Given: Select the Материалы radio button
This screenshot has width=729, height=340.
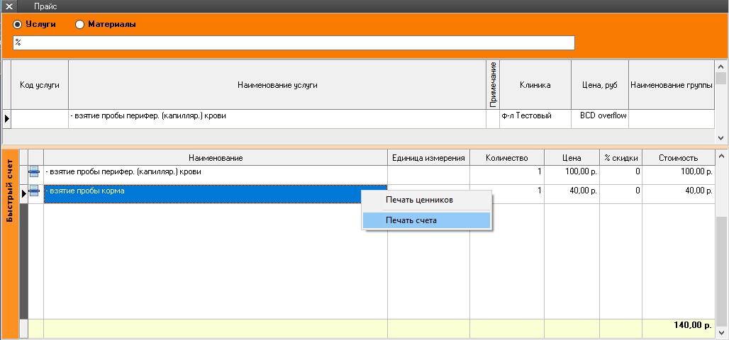Looking at the screenshot, I should point(79,24).
